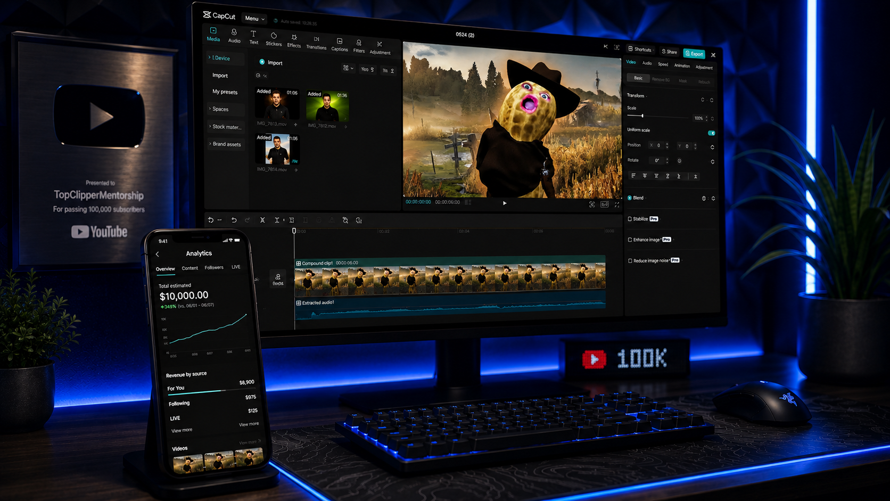
Task: Click the Position X value stepper
Action: [x=667, y=145]
